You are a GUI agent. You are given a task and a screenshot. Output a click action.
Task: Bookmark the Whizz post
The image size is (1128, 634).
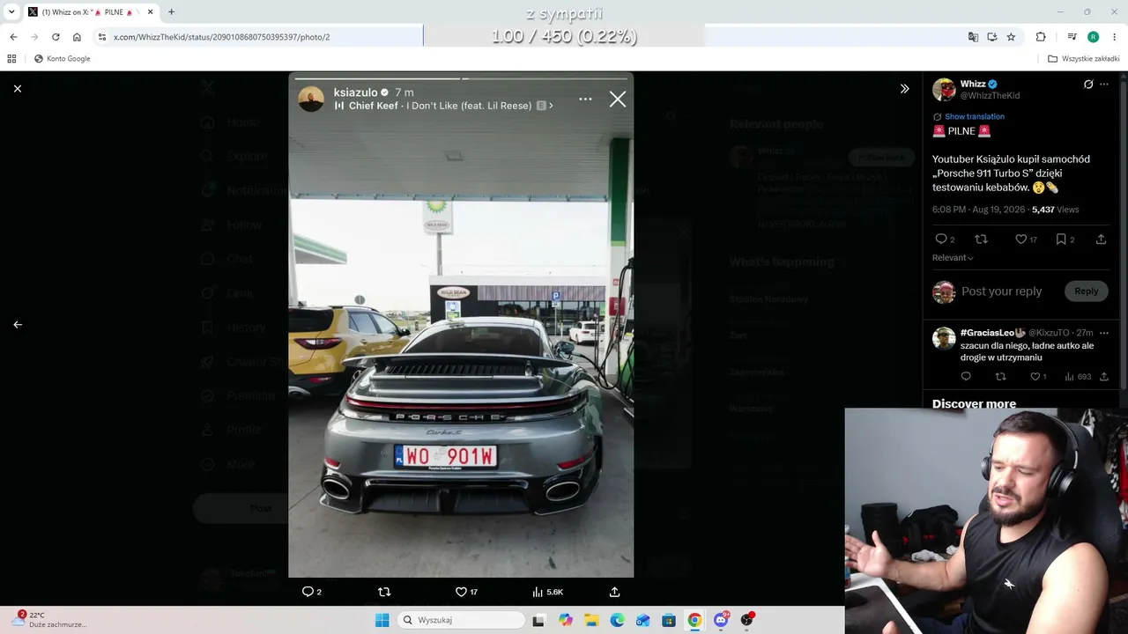pos(1065,240)
